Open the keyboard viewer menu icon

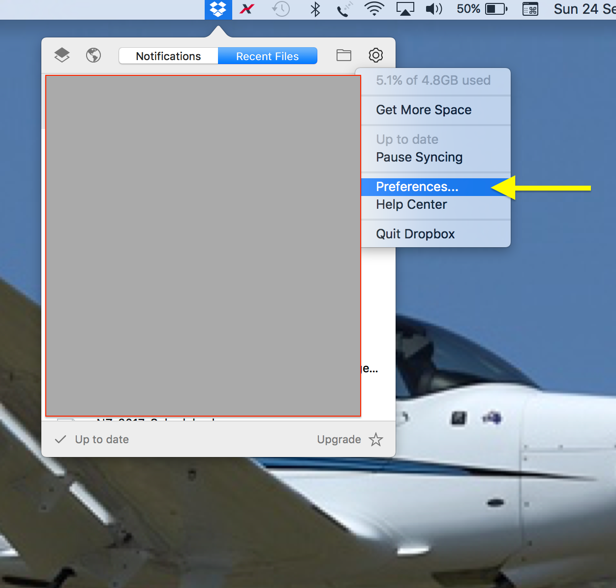[x=530, y=9]
